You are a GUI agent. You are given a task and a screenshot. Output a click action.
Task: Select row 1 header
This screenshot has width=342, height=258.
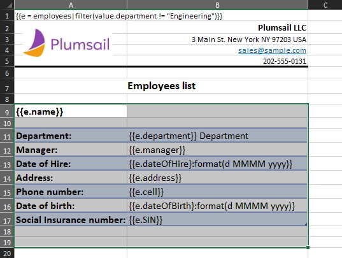[x=7, y=16]
